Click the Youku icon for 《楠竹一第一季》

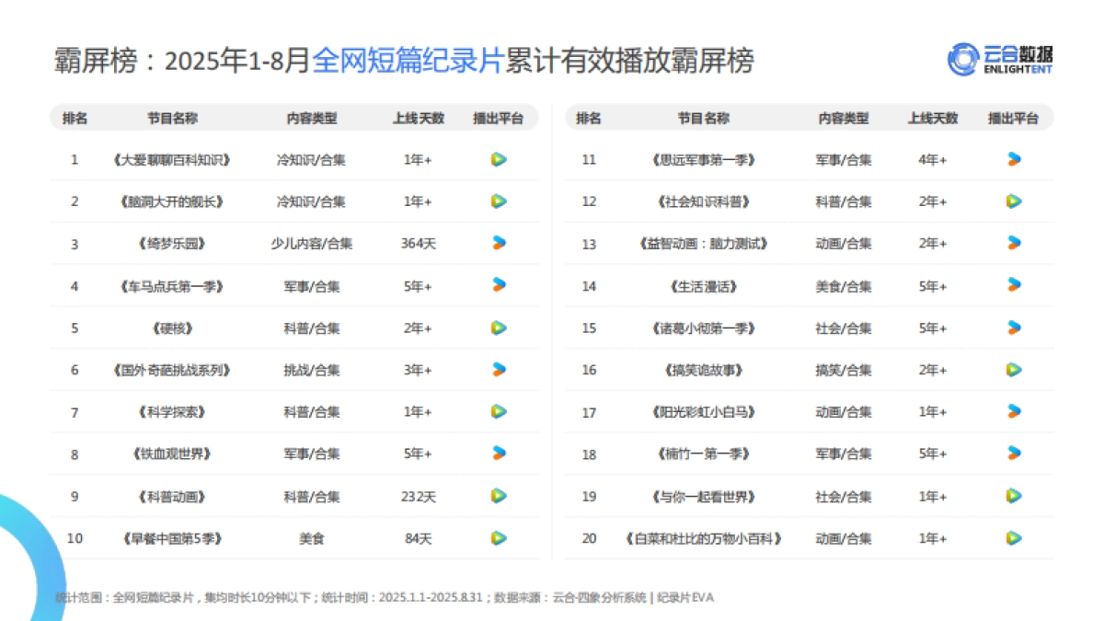coord(1012,454)
